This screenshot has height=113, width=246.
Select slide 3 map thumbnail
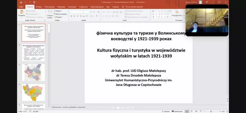(x=33, y=73)
